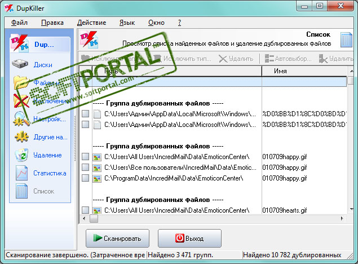Open the Файл menu
The width and height of the screenshot is (358, 264).
(19, 23)
